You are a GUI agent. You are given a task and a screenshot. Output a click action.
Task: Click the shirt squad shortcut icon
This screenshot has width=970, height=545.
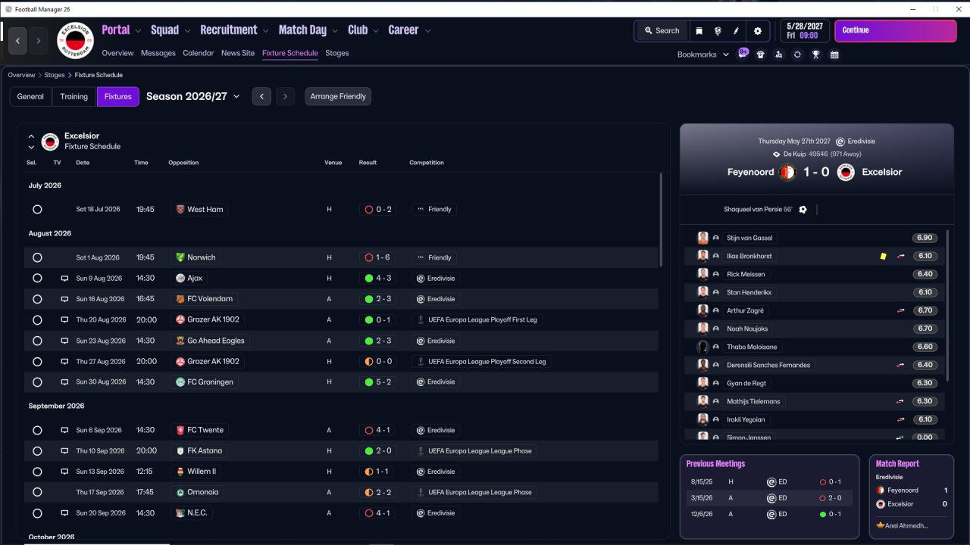(x=760, y=54)
